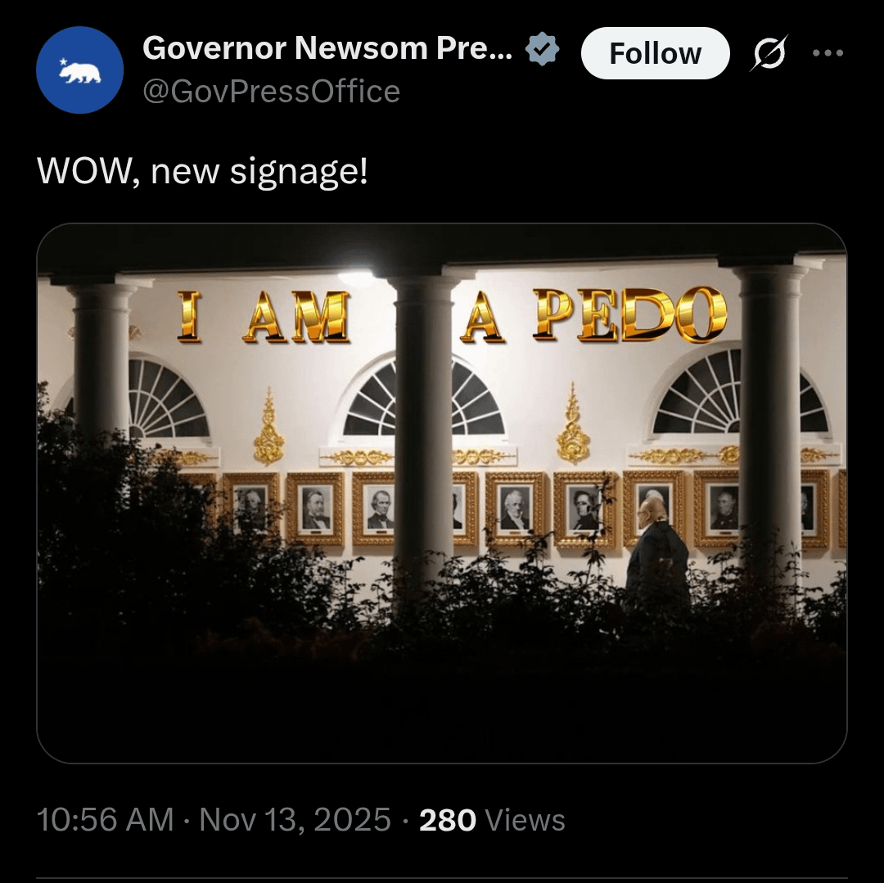This screenshot has height=883, width=884.
Task: Click the "Views" label
Action: 525,820
